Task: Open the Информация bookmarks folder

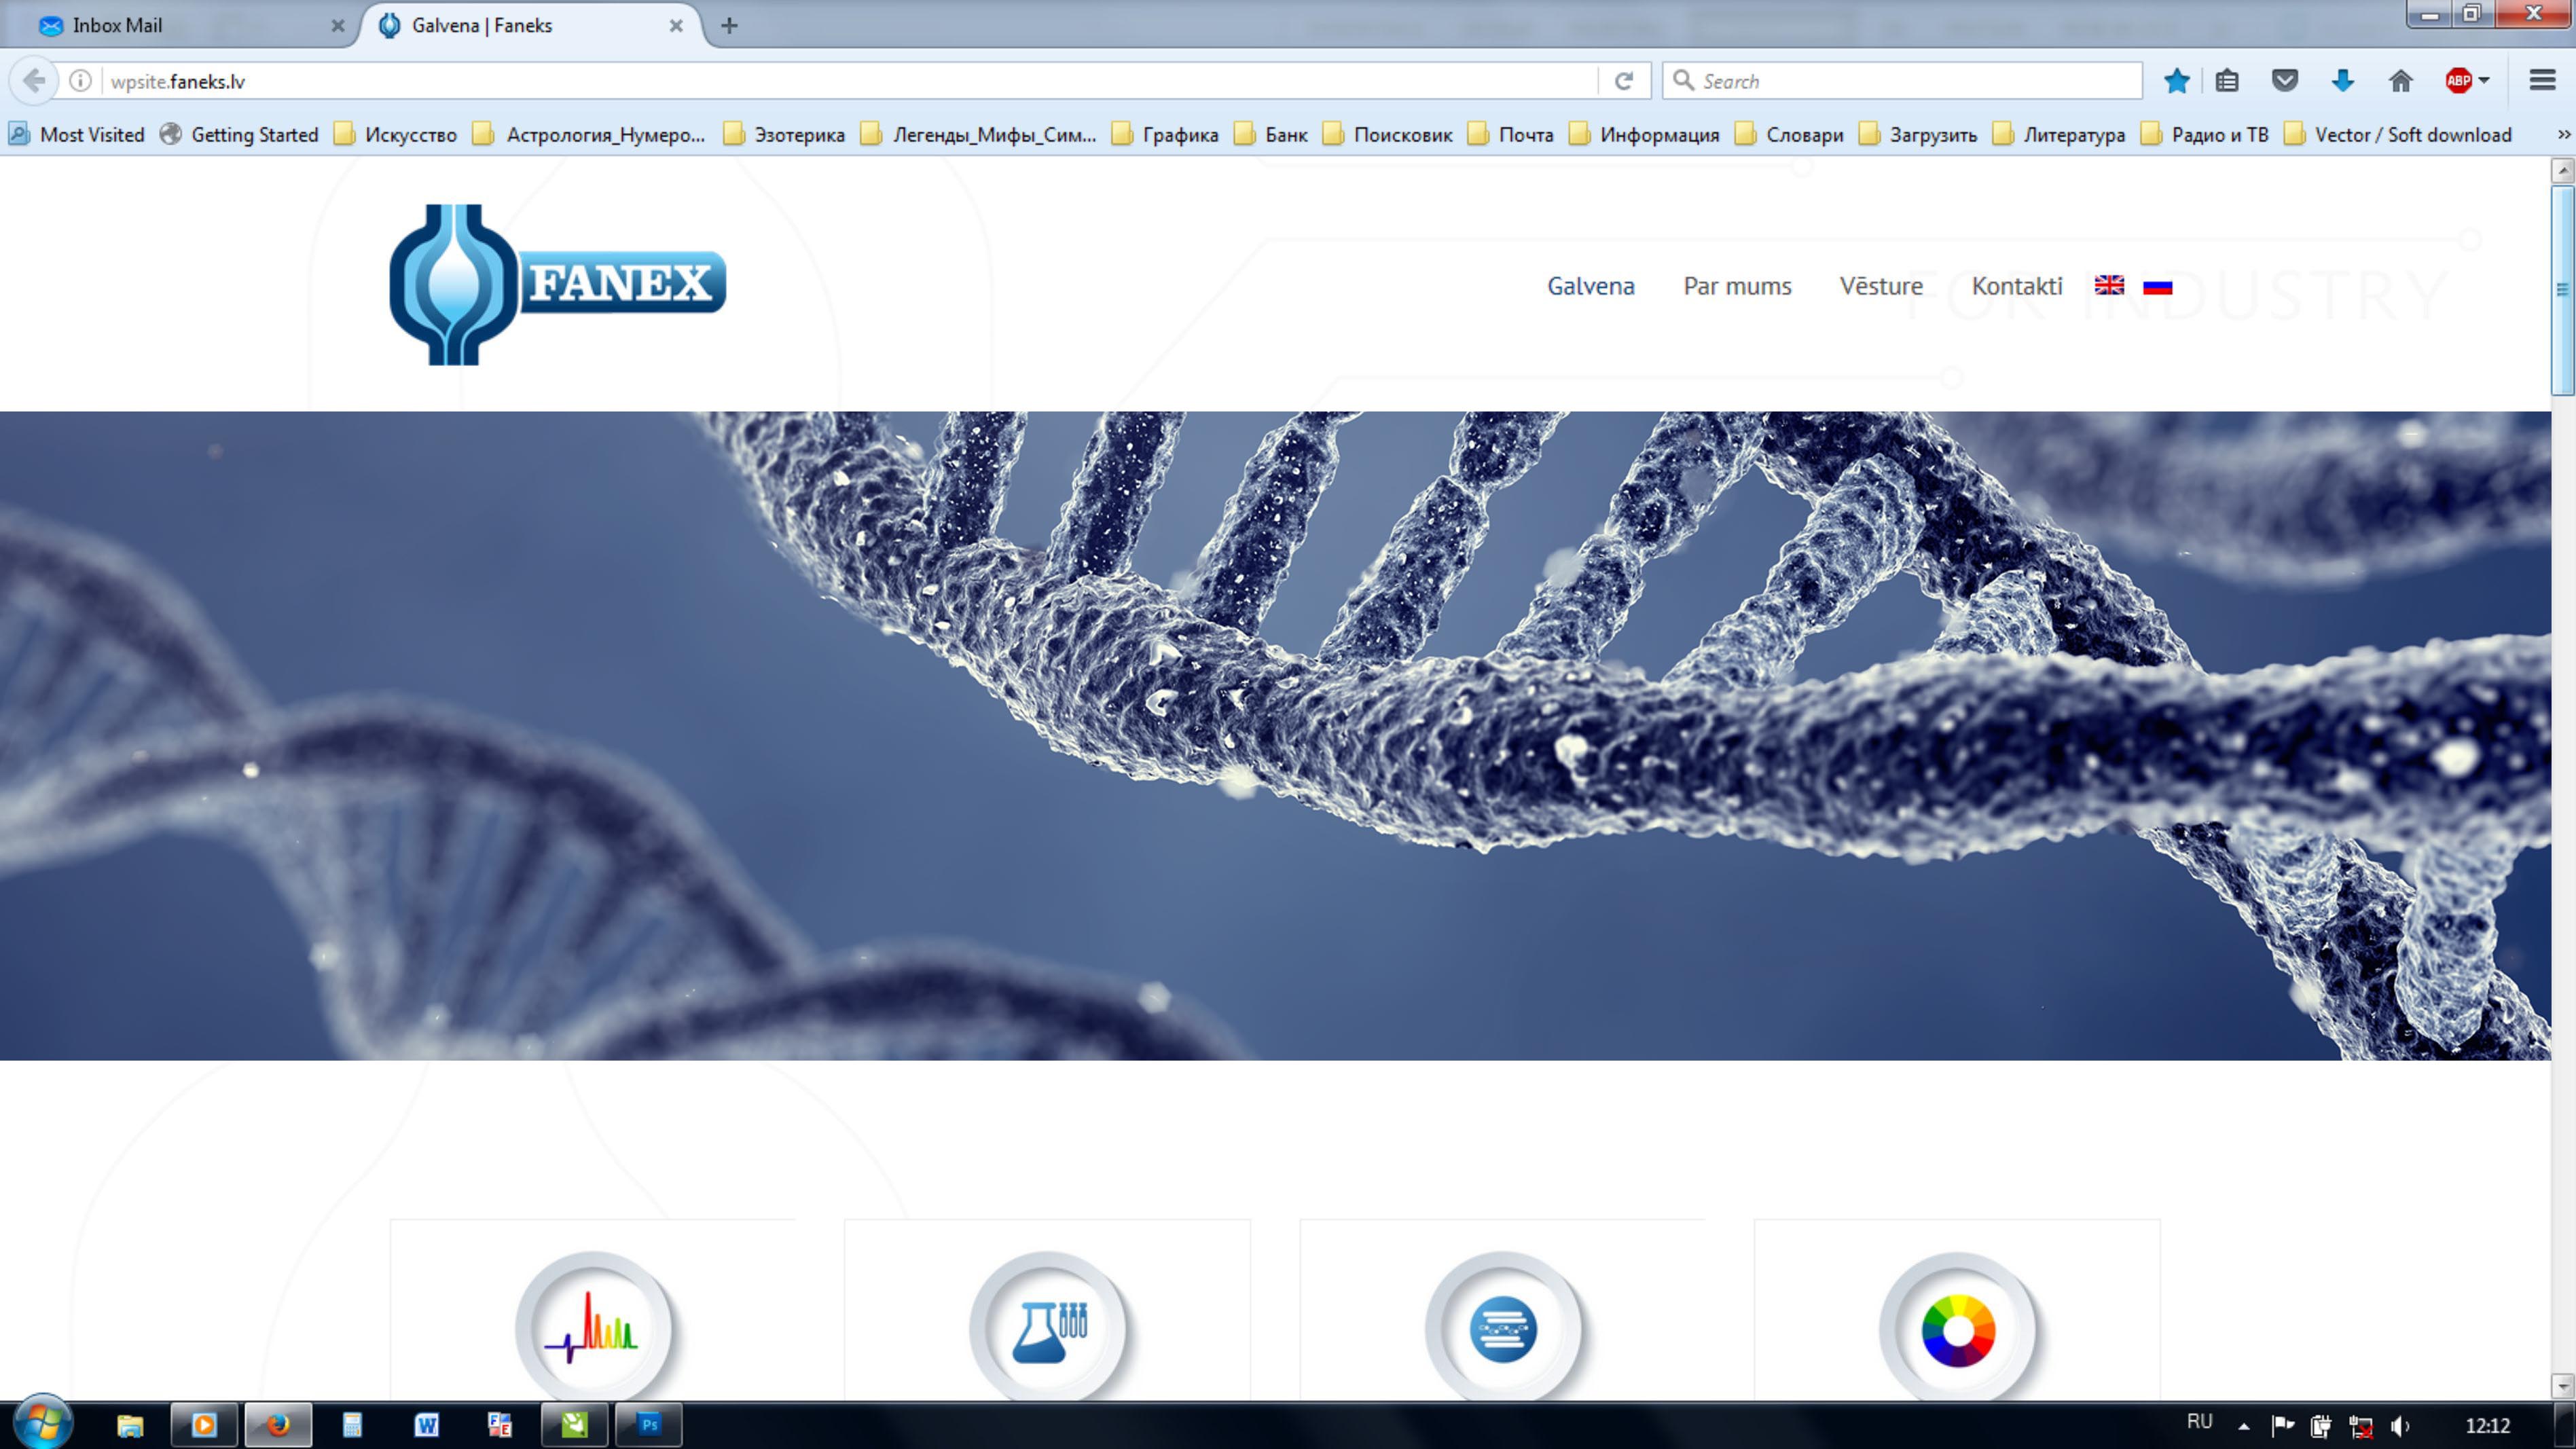Action: coord(1644,134)
